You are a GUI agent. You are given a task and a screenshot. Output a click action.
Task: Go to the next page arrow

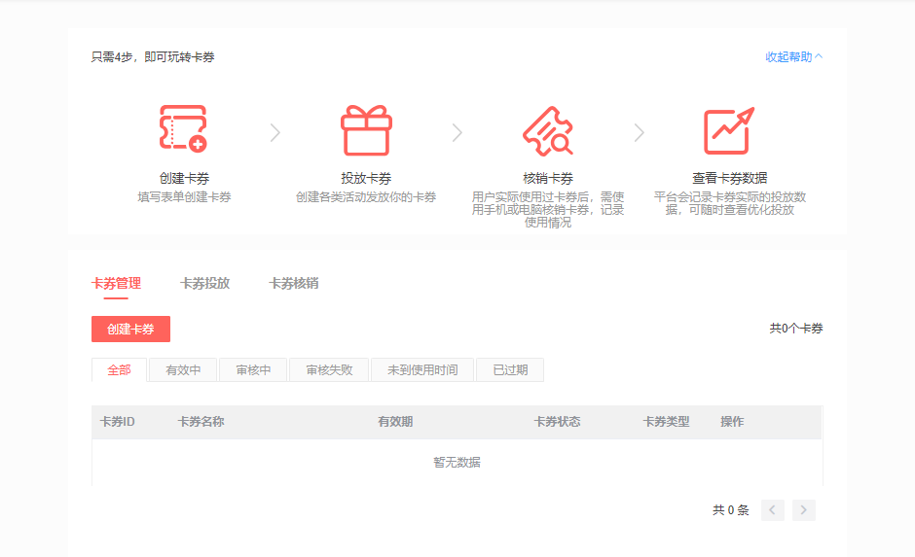[x=804, y=510]
